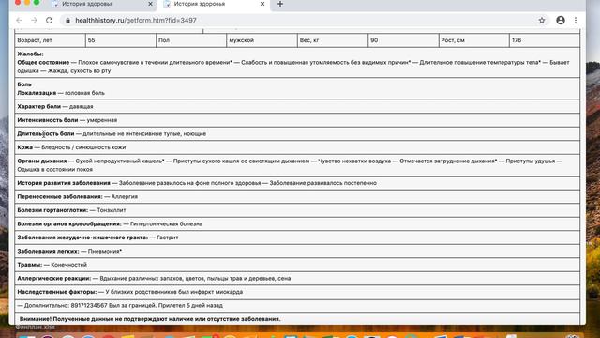600x338 pixels.
Task: Click the мужской value cell
Action: tap(262, 40)
